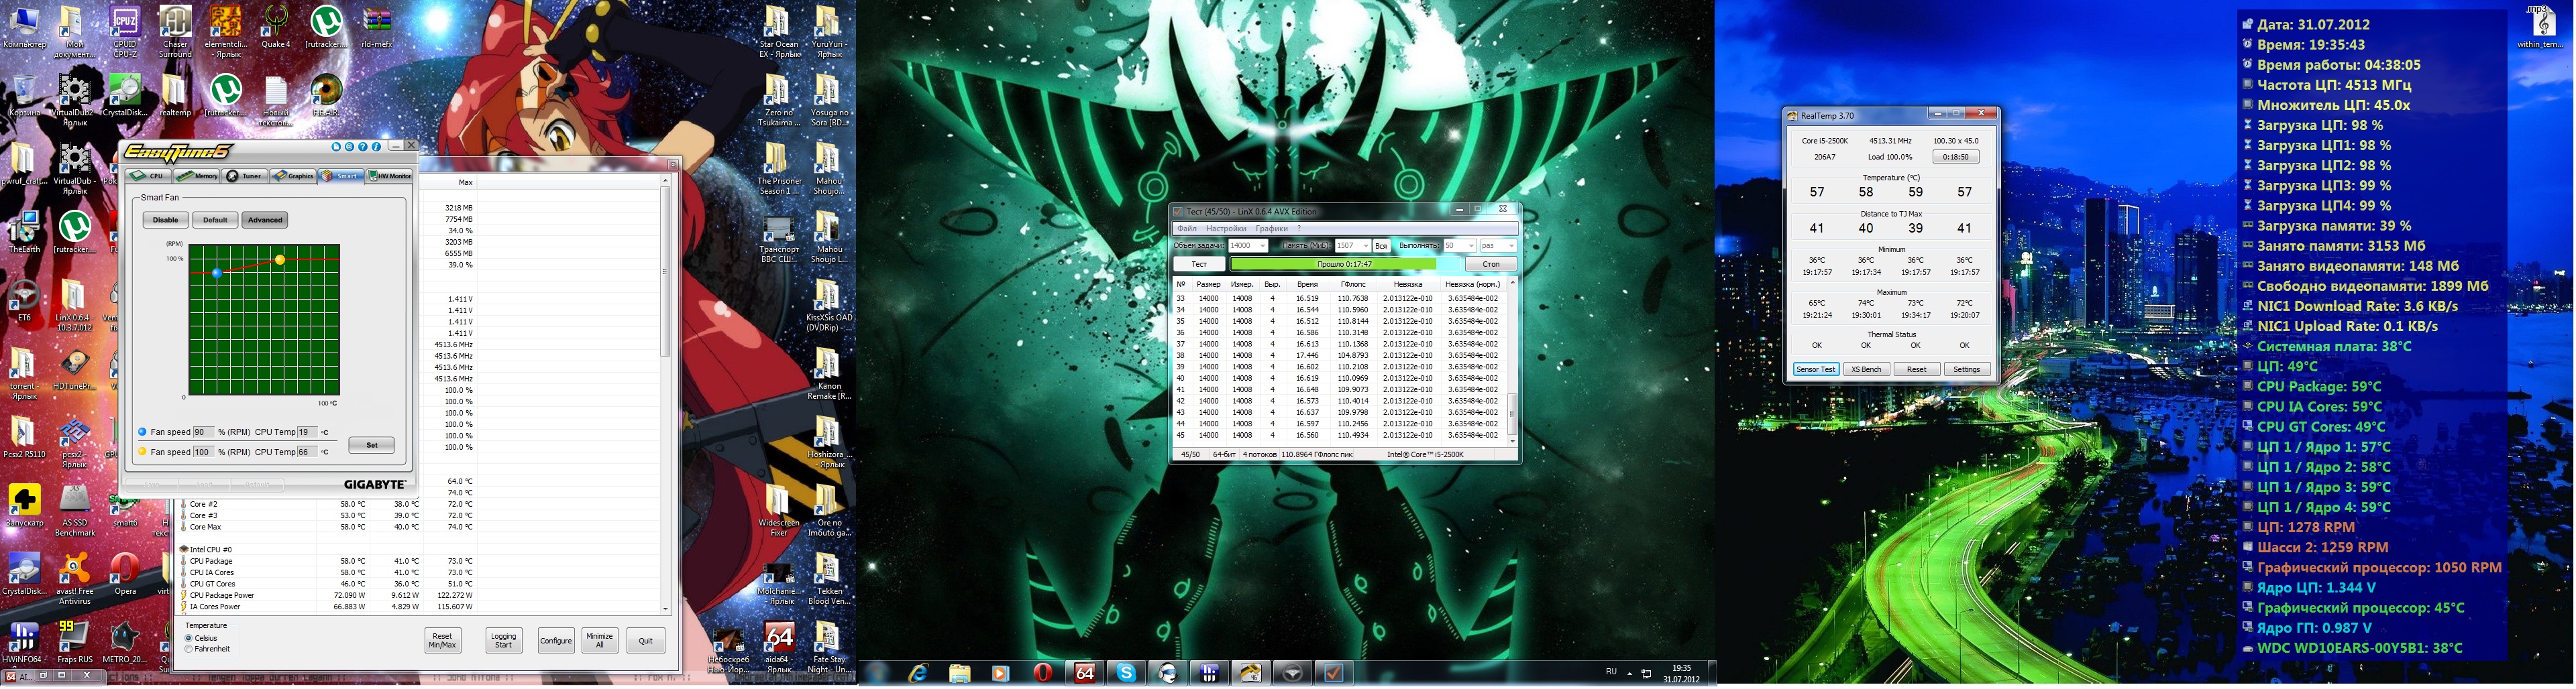Open the VirtualDub2 shortcut icon
This screenshot has width=2576, height=689.
[74, 100]
